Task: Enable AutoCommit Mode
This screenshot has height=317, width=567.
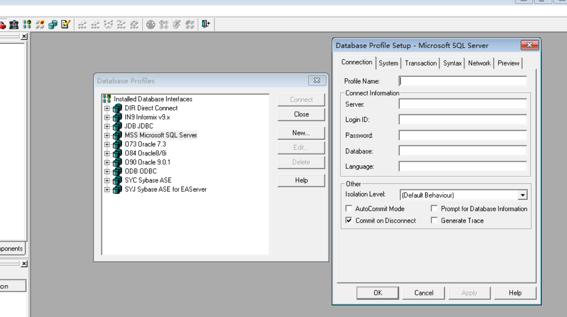Action: click(349, 208)
